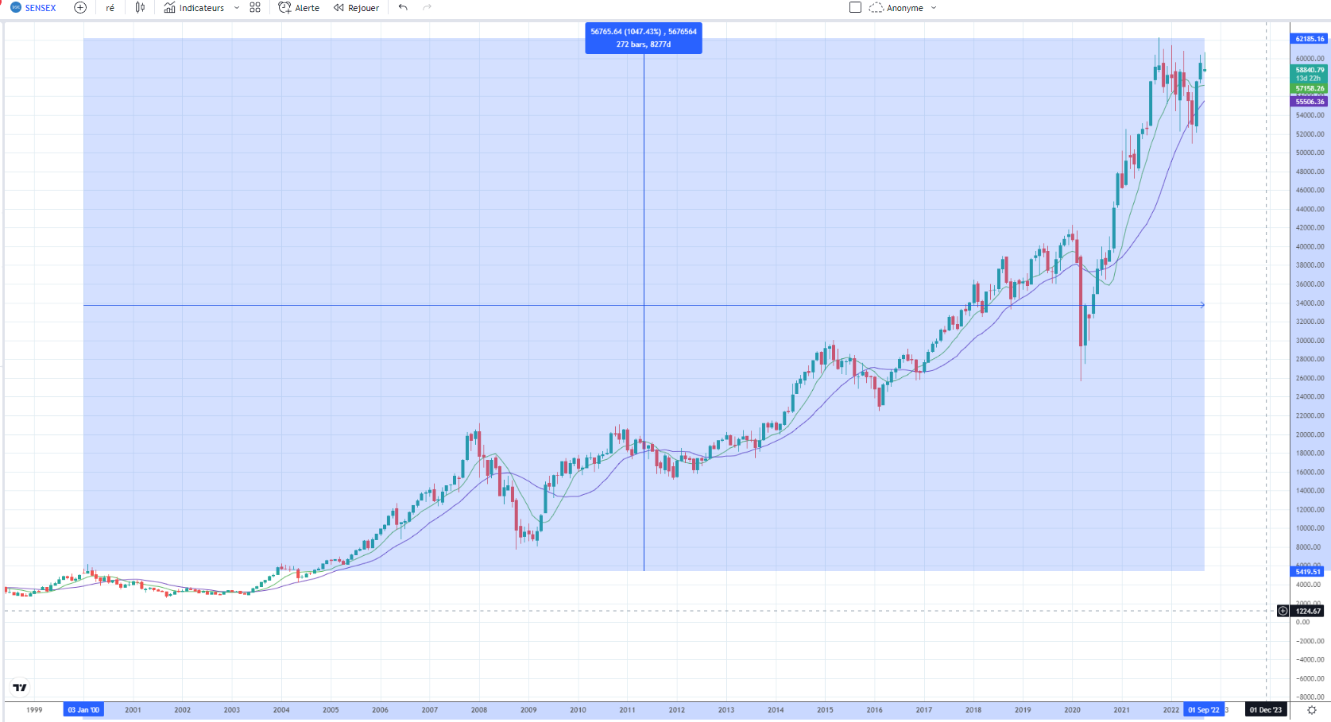The height and width of the screenshot is (722, 1331).
Task: Click the 10000.00 price axis label
Action: (1310, 528)
